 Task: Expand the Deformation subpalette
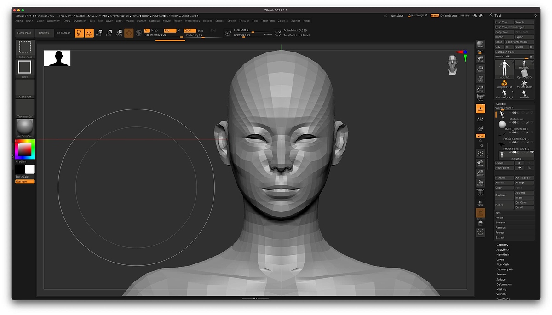504,284
